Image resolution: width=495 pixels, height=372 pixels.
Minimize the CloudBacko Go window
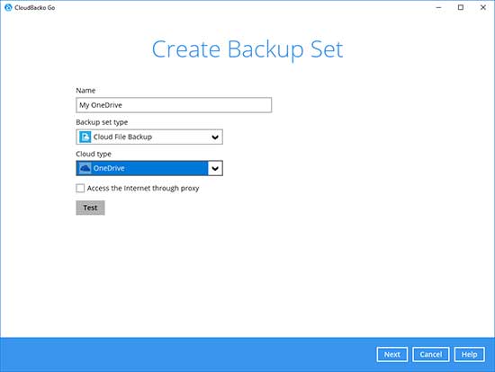pos(439,7)
